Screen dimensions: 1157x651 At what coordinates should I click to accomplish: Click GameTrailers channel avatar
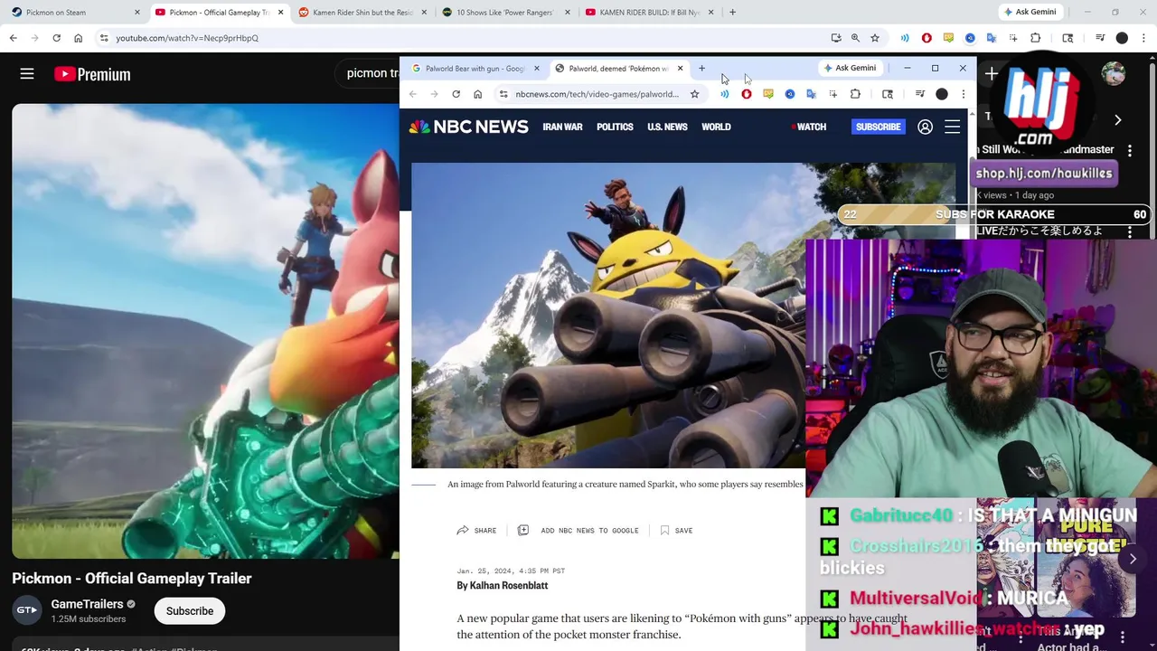27,610
